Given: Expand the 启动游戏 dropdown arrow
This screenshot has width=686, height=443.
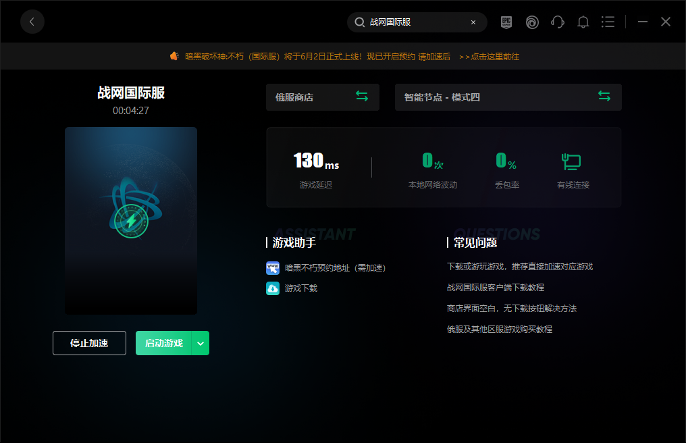Looking at the screenshot, I should 201,343.
